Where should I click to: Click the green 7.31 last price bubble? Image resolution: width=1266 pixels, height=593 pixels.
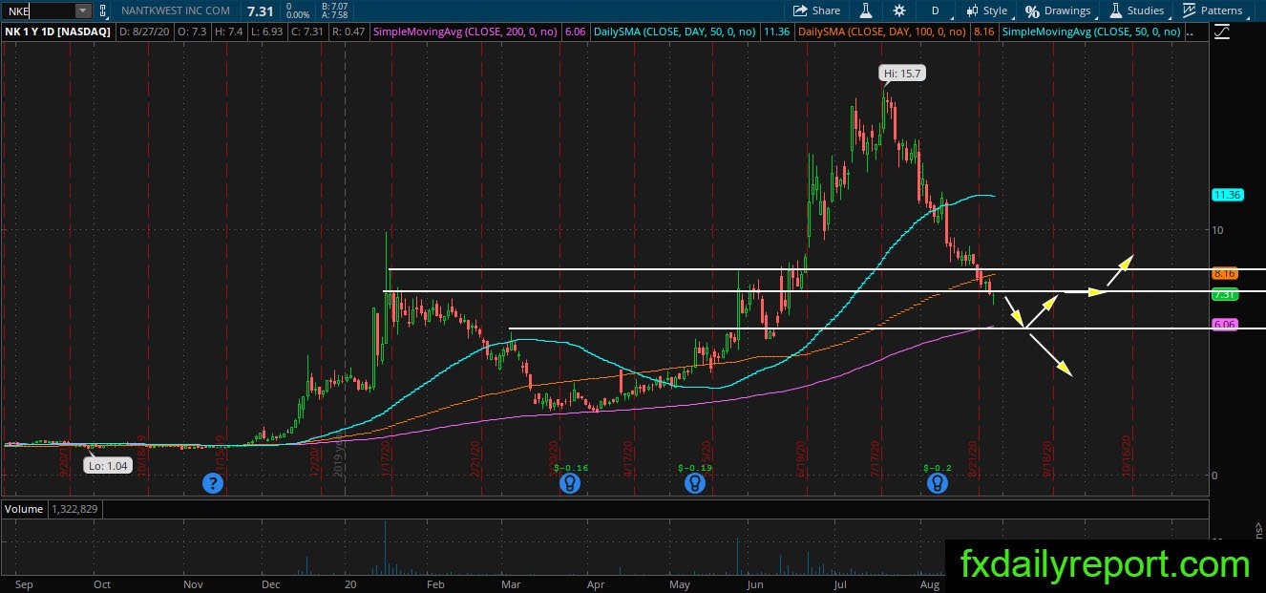coord(1225,294)
